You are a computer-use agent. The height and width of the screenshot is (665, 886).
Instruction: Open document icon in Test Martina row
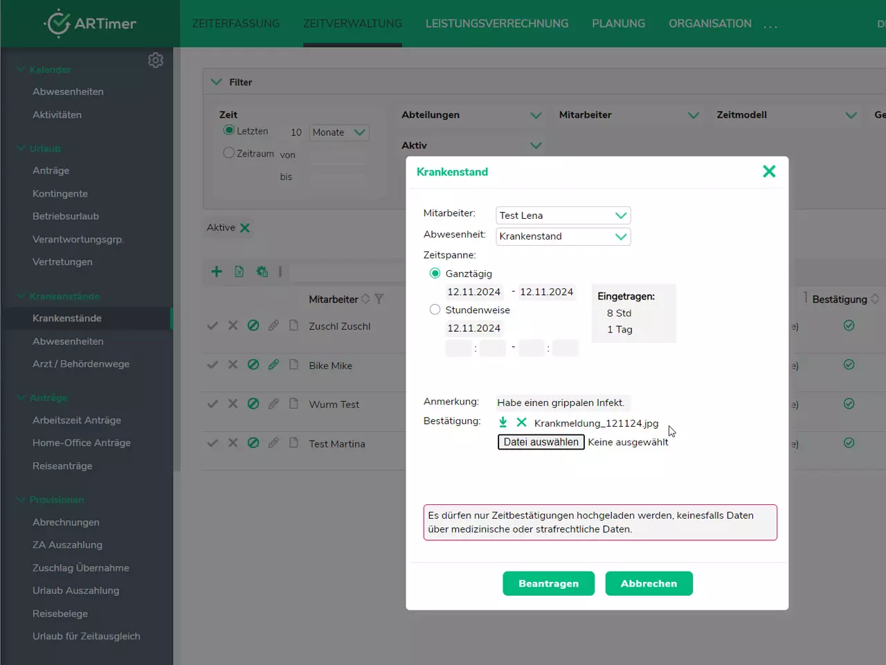293,442
